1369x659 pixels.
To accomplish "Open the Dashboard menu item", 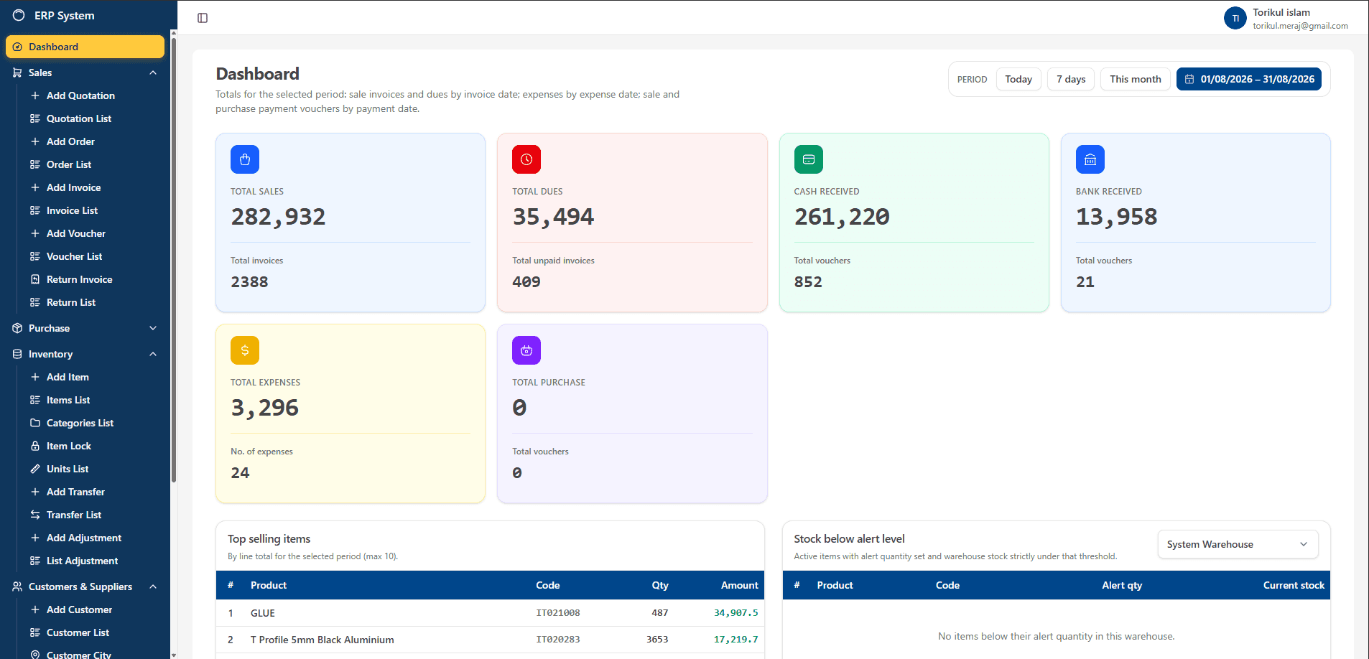I will tap(85, 47).
